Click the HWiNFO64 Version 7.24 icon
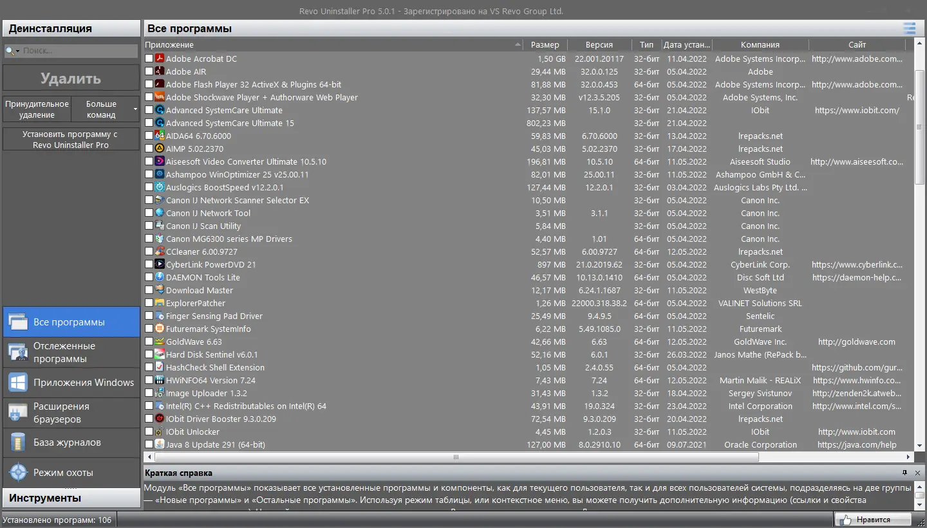927x528 pixels. click(x=160, y=380)
